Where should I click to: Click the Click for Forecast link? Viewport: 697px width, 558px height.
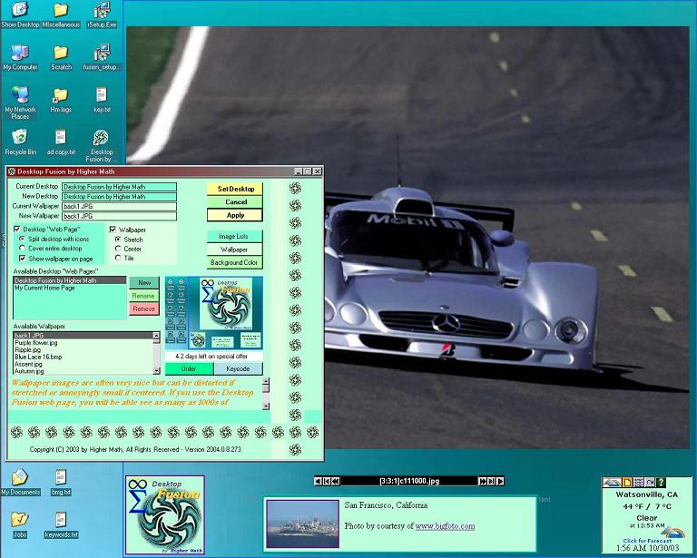[647, 541]
